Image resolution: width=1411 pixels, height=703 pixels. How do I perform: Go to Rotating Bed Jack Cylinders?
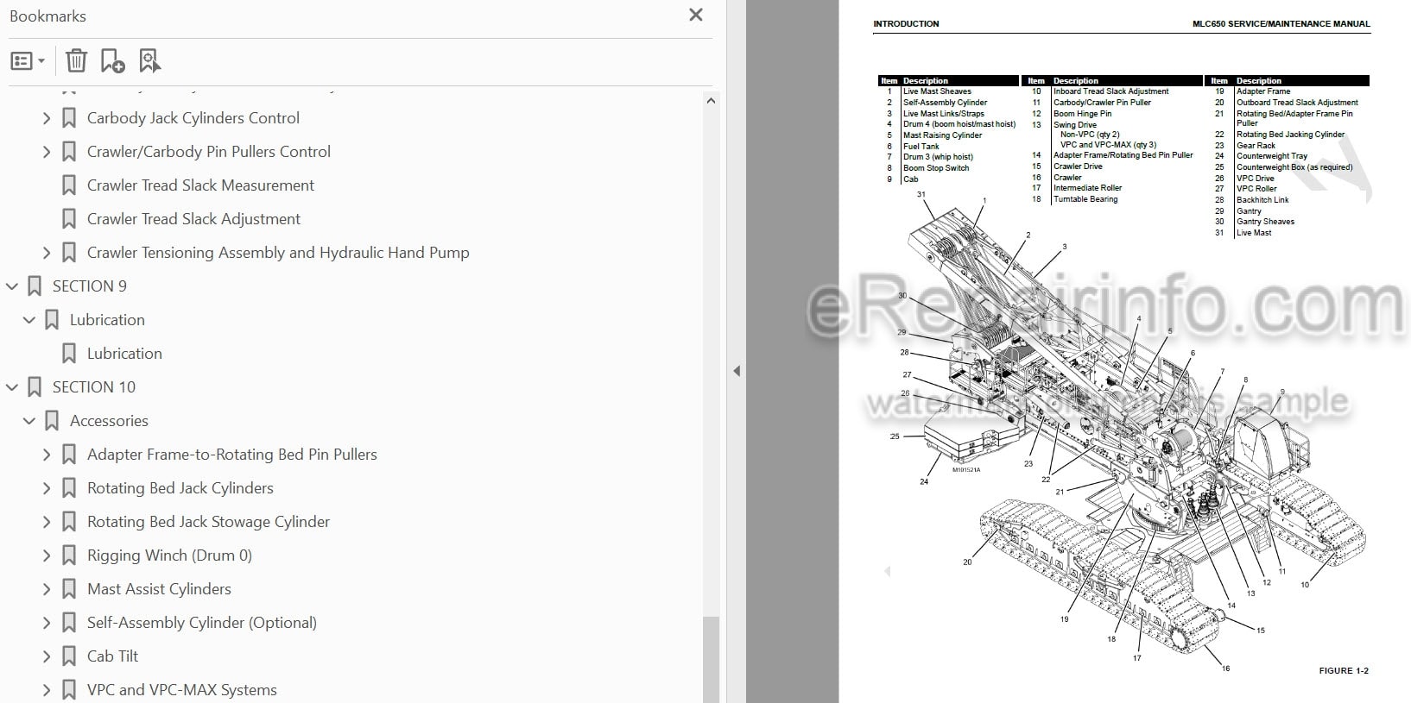180,488
